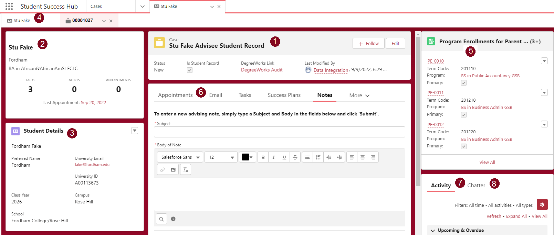Image resolution: width=554 pixels, height=235 pixels.
Task: Open the black text color picker
Action: [x=247, y=157]
